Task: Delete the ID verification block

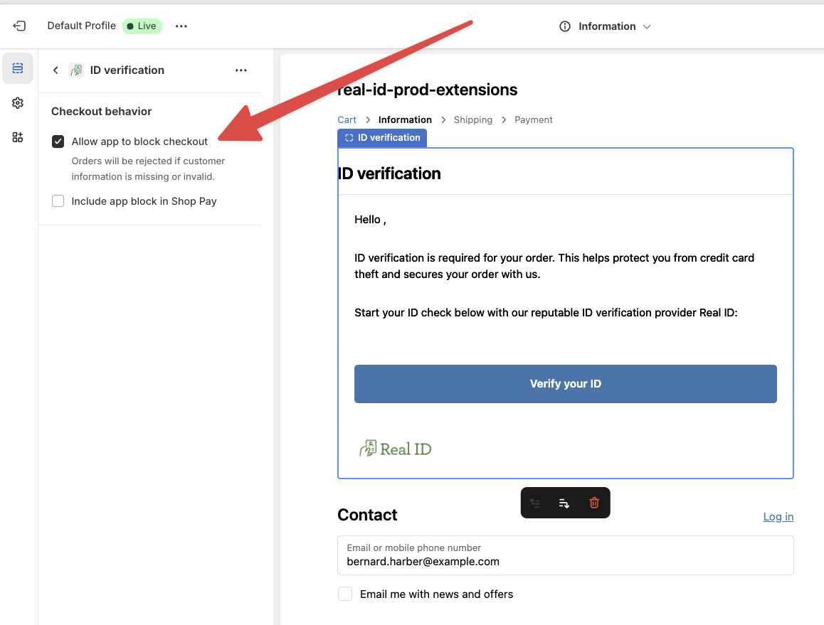Action: click(x=594, y=503)
